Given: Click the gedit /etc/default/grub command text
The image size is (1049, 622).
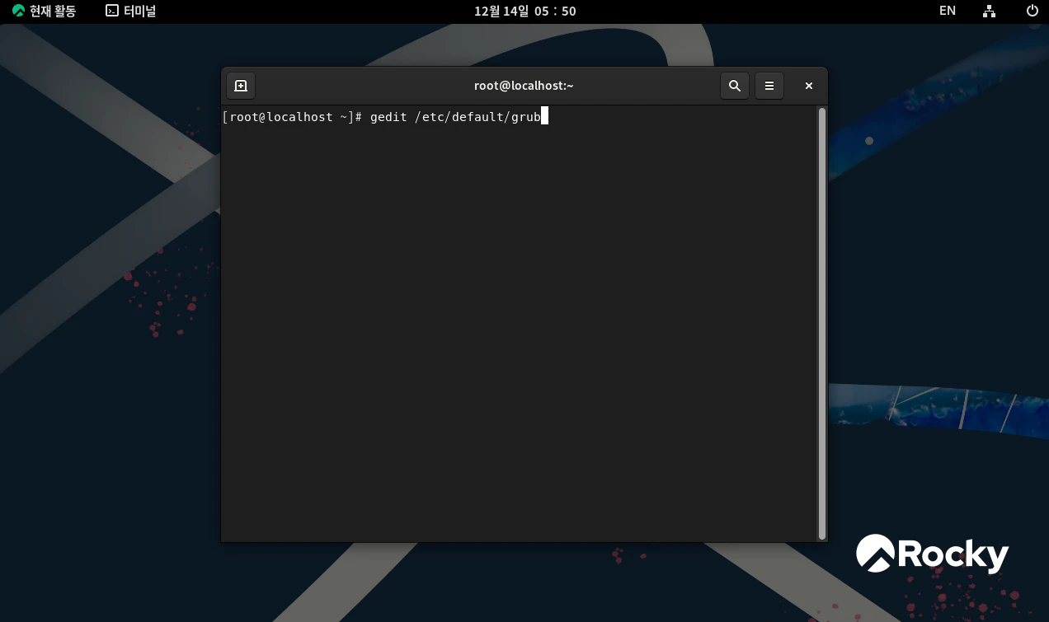Looking at the screenshot, I should pos(455,117).
